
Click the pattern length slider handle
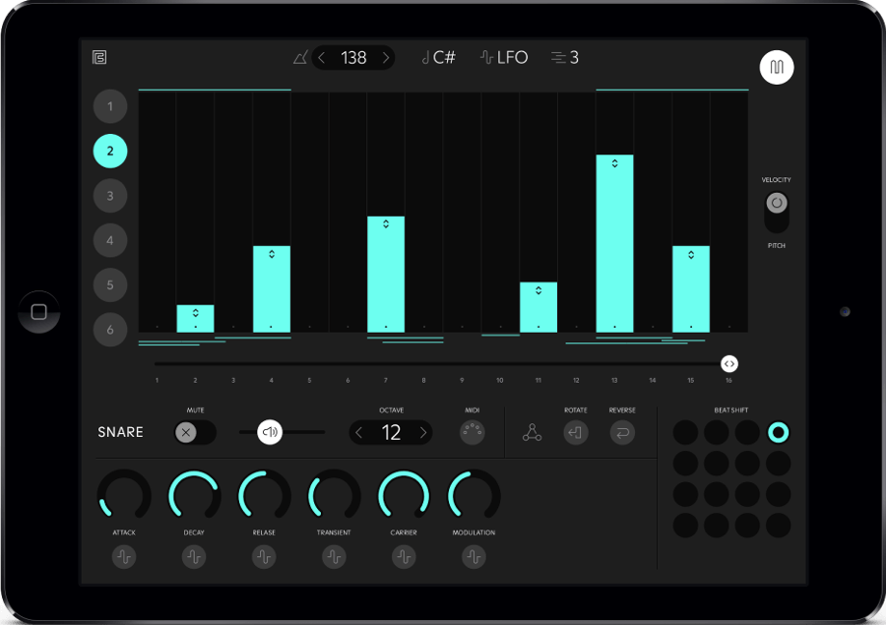[x=729, y=364]
